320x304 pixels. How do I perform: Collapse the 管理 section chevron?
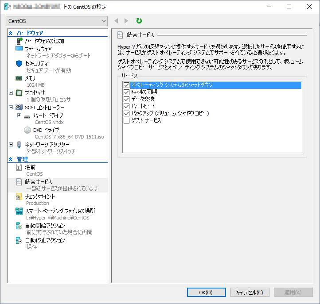tap(11, 159)
